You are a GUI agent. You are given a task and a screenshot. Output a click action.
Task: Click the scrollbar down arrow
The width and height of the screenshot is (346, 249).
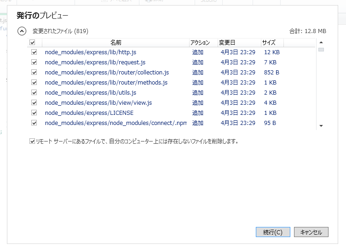[321, 126]
